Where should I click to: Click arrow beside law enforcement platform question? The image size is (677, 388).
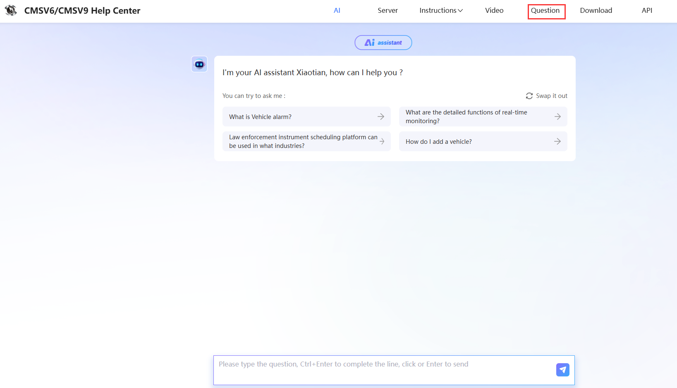[382, 141]
